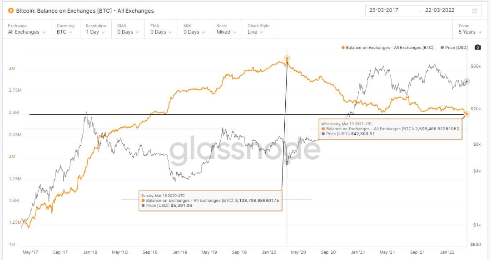Click the Bitcoin logo icon
491x260 pixels.
tap(10, 10)
